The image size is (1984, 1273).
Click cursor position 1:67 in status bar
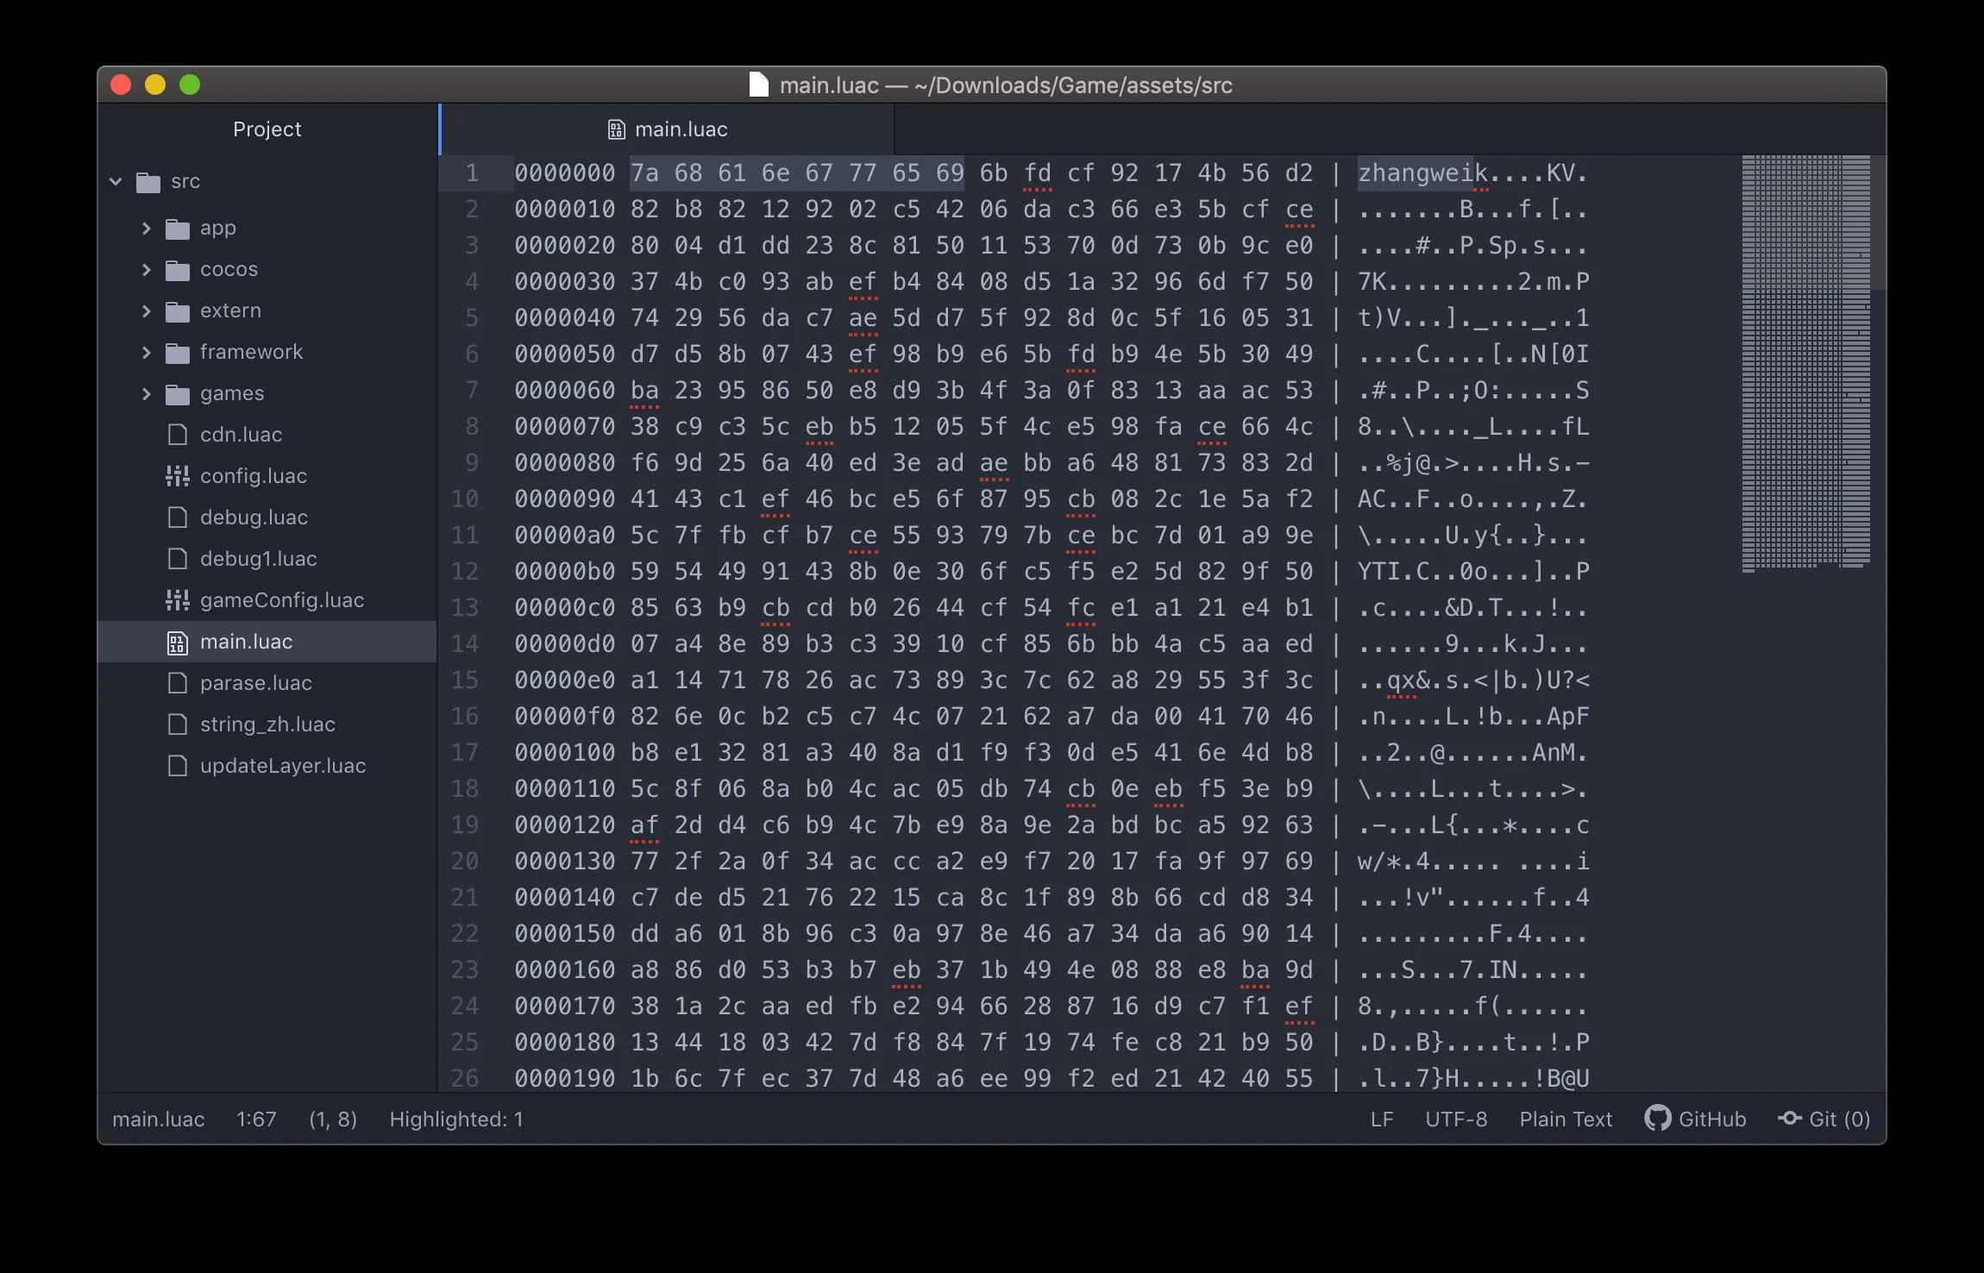pyautogui.click(x=256, y=1119)
